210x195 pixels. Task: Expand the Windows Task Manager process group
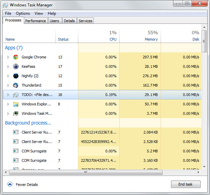8,113
